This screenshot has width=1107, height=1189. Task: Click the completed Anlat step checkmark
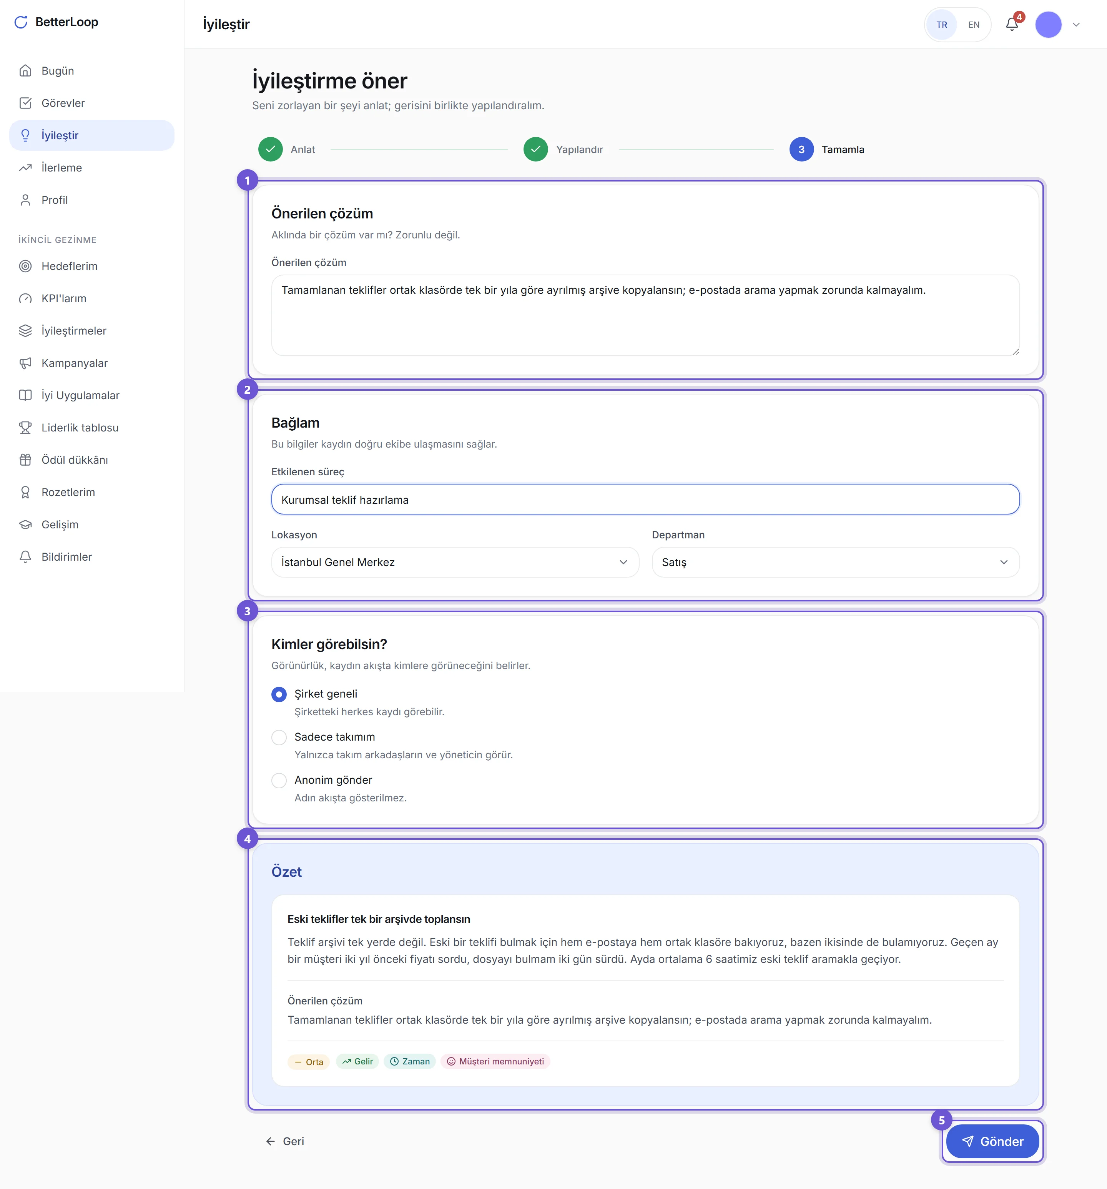click(x=271, y=150)
